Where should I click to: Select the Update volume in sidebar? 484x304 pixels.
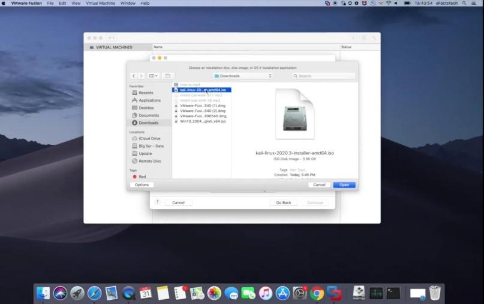pyautogui.click(x=145, y=153)
